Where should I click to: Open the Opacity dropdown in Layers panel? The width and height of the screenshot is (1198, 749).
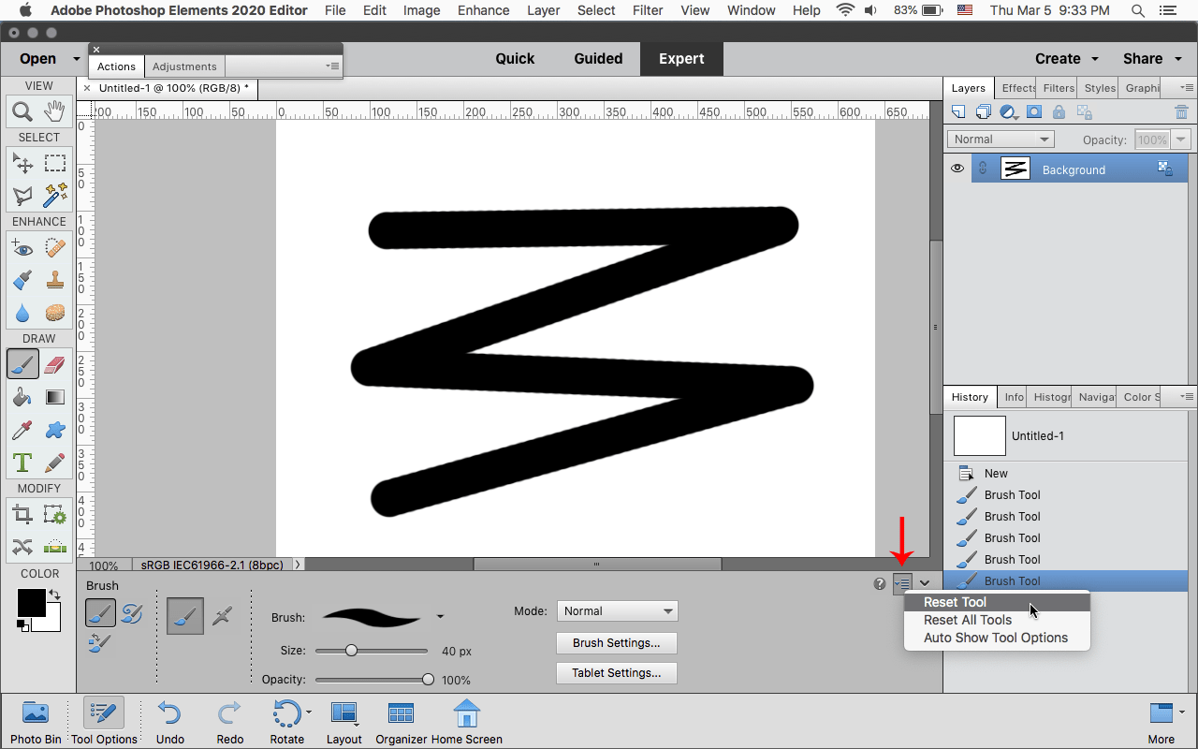point(1181,139)
